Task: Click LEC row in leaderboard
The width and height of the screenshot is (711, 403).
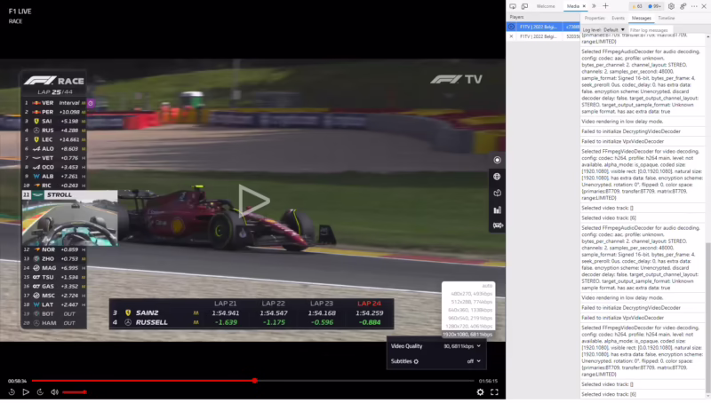Action: tap(54, 139)
